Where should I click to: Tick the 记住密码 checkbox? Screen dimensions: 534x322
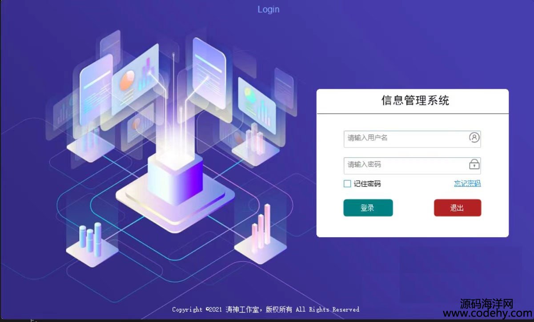click(x=347, y=184)
